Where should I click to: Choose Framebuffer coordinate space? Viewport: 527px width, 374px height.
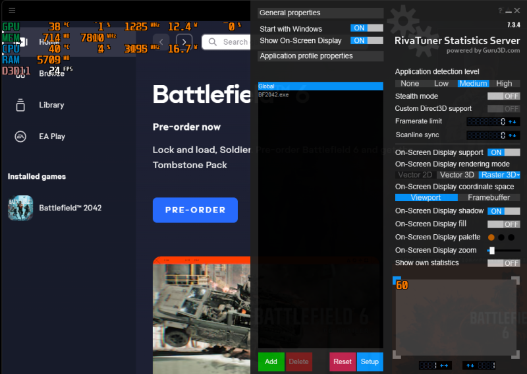[x=489, y=198]
